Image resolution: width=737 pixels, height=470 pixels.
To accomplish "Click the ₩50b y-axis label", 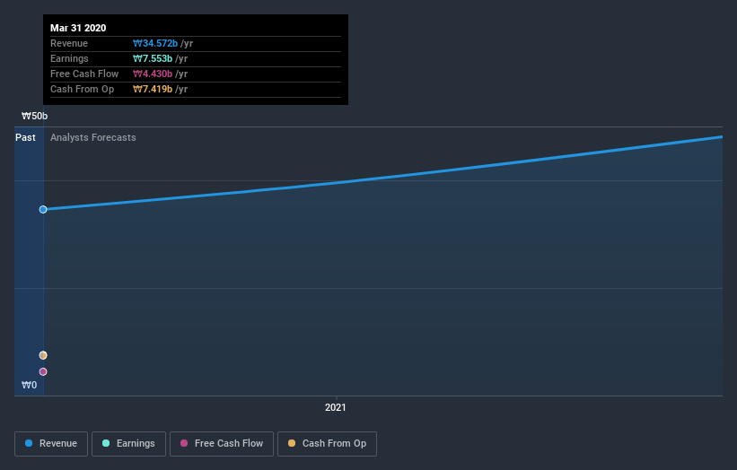I will [x=35, y=116].
